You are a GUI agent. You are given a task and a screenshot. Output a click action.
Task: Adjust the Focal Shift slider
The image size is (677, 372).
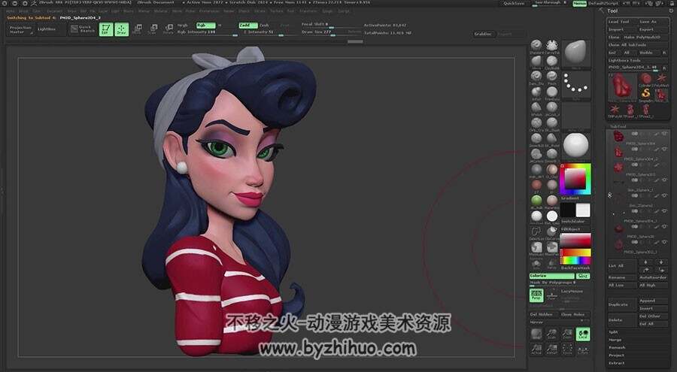point(332,25)
